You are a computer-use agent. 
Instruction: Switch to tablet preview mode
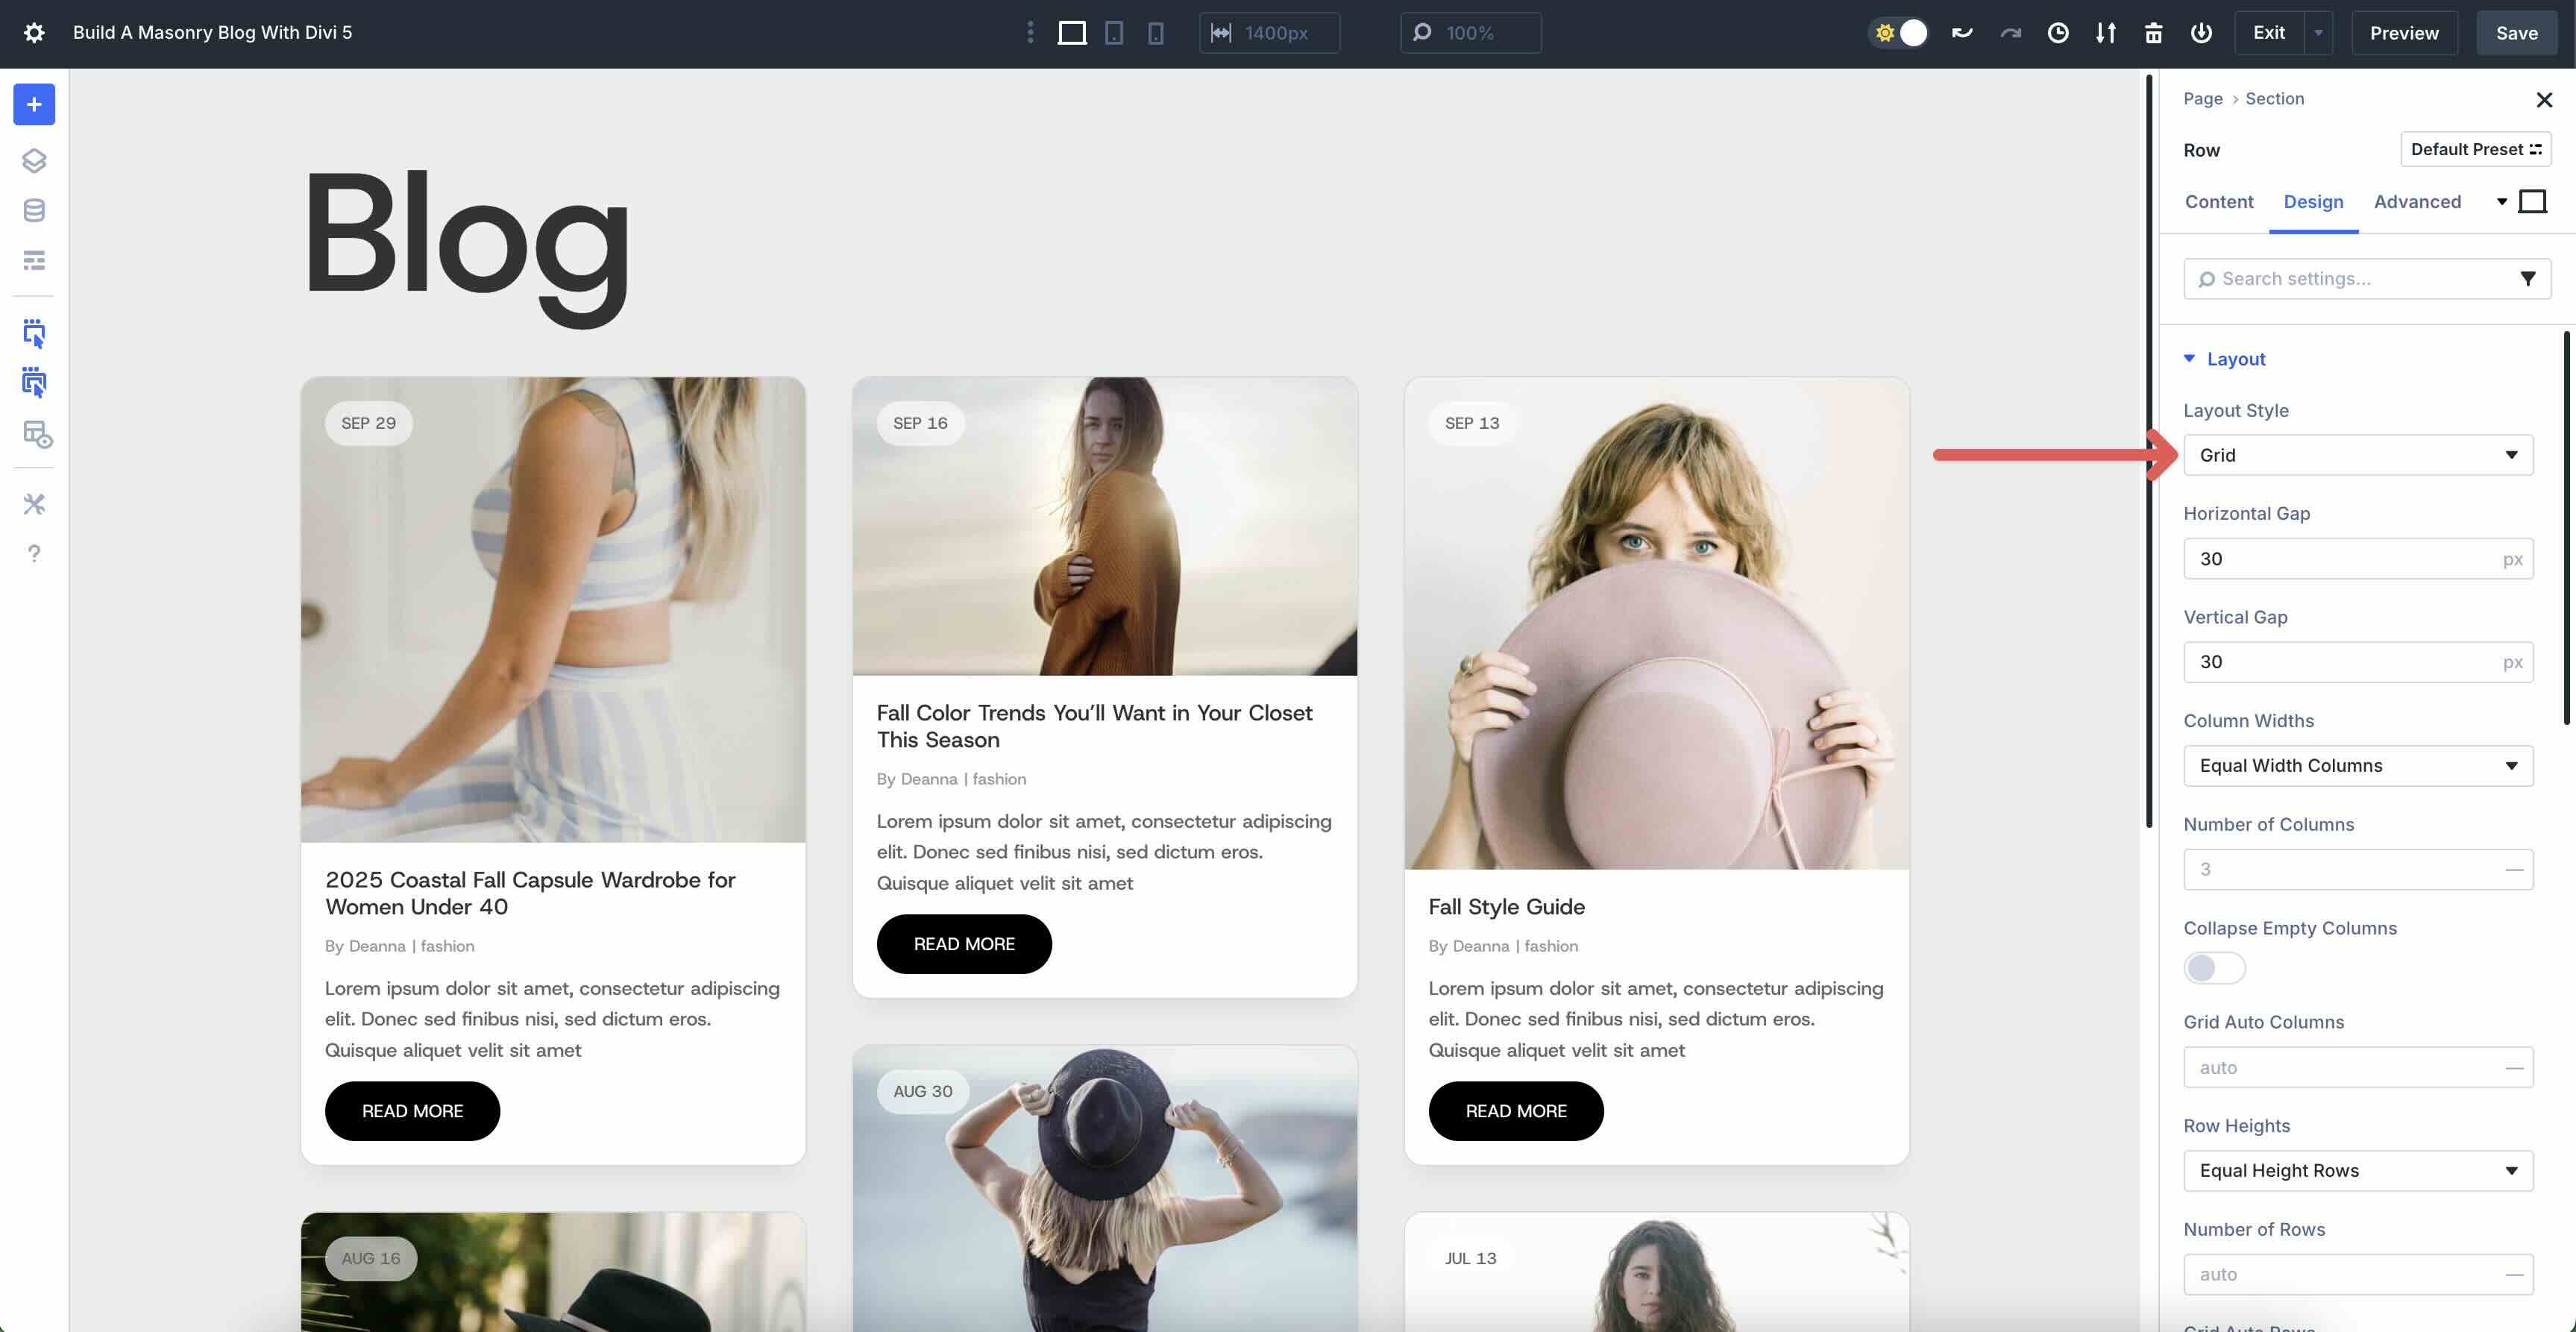[x=1114, y=32]
